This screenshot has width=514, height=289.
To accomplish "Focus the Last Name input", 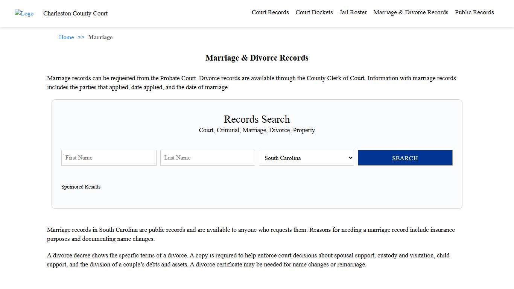I will click(x=207, y=158).
